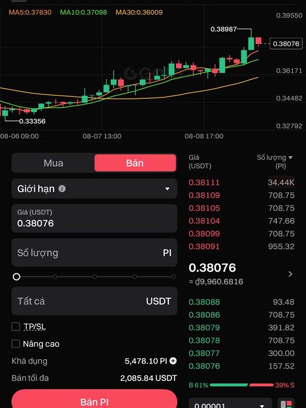Set amount slider to the 100% mark

173,276
